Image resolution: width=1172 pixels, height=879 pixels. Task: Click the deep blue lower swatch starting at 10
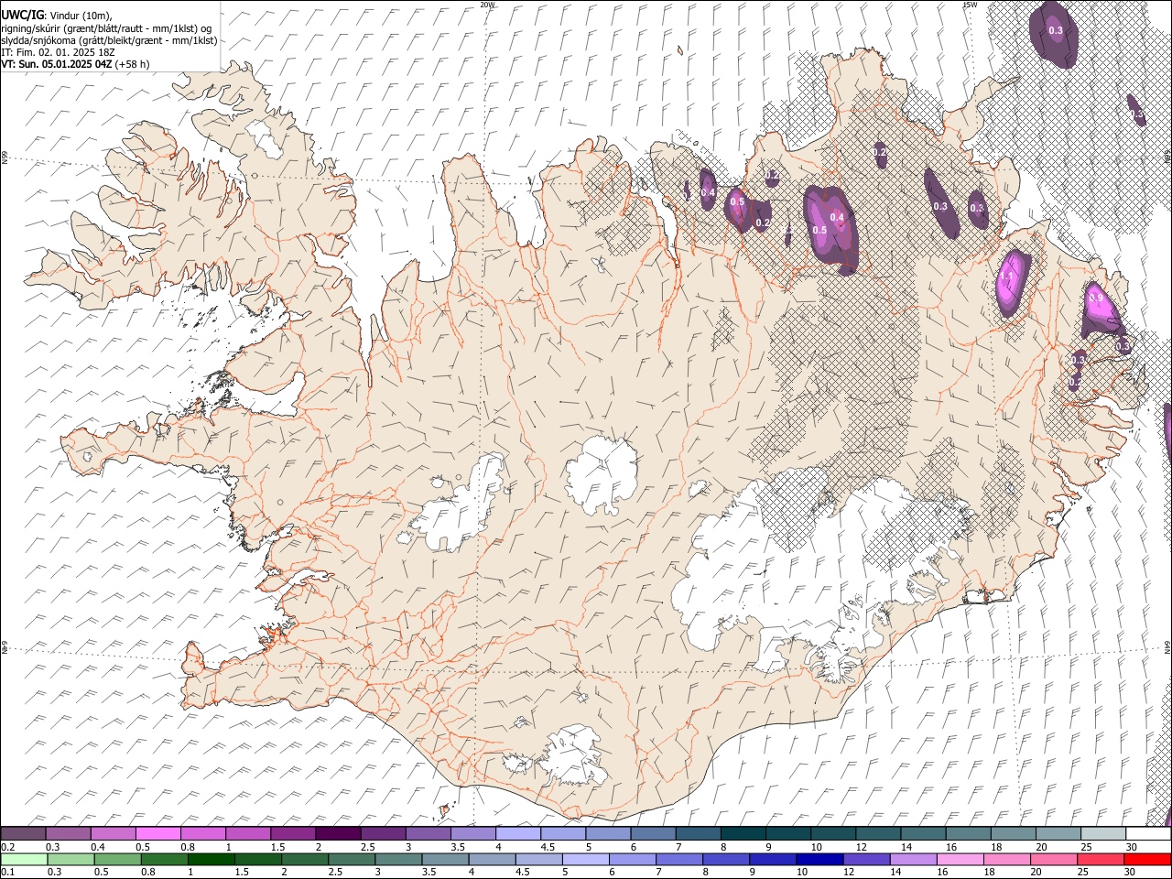click(x=819, y=859)
